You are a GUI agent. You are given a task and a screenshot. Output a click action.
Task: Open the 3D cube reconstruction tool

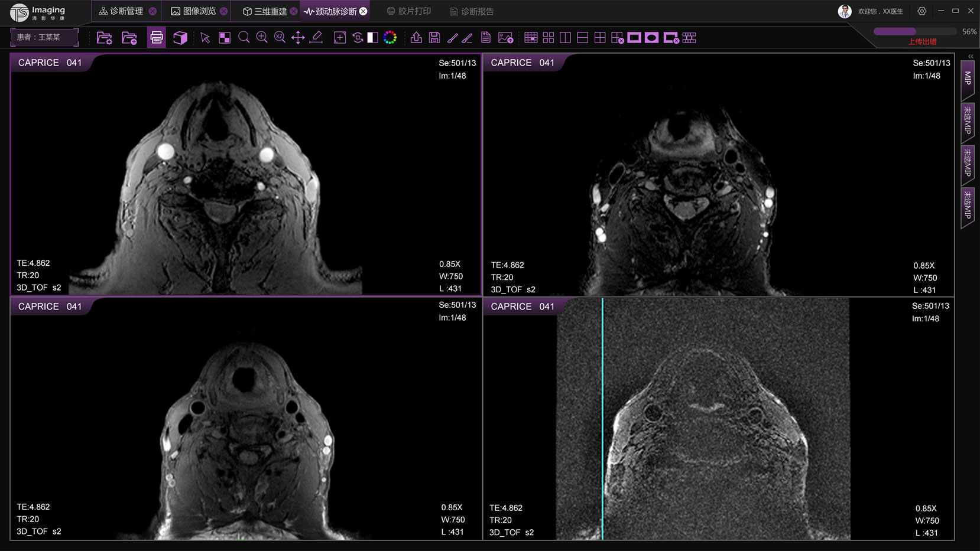pyautogui.click(x=180, y=38)
